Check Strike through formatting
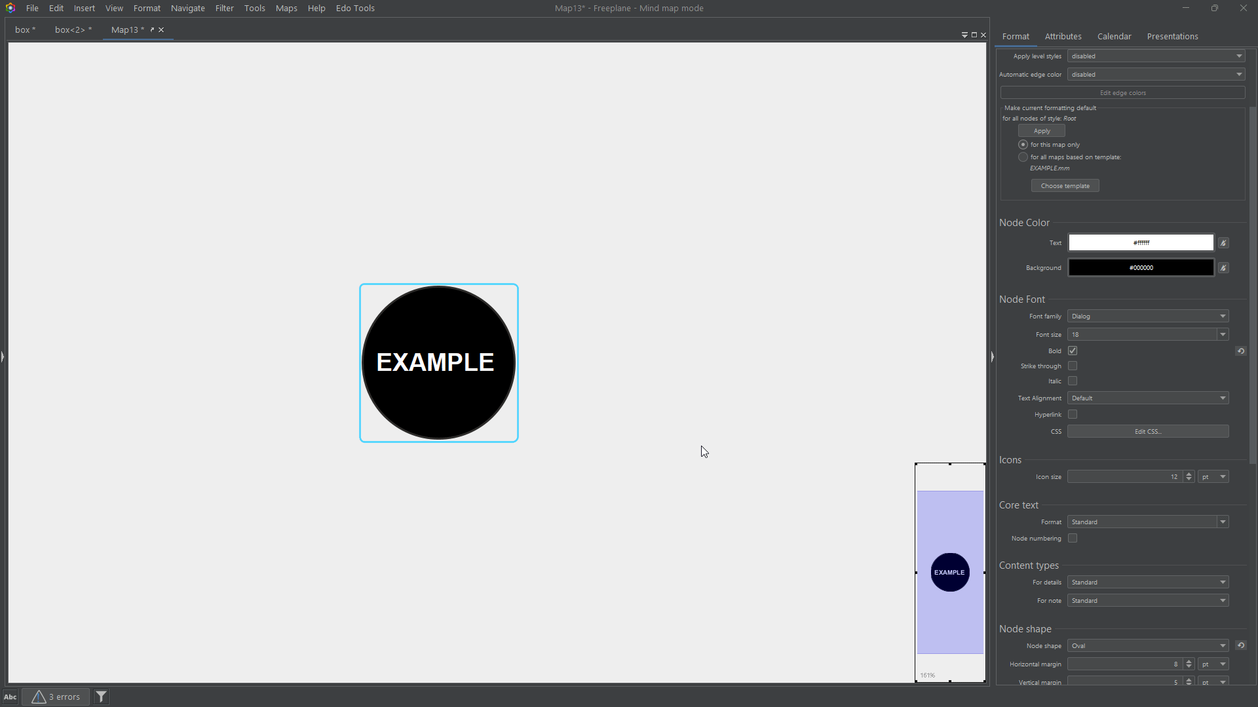 pyautogui.click(x=1073, y=366)
